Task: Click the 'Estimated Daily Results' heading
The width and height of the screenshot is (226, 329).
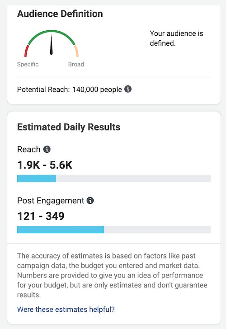Action: [69, 127]
